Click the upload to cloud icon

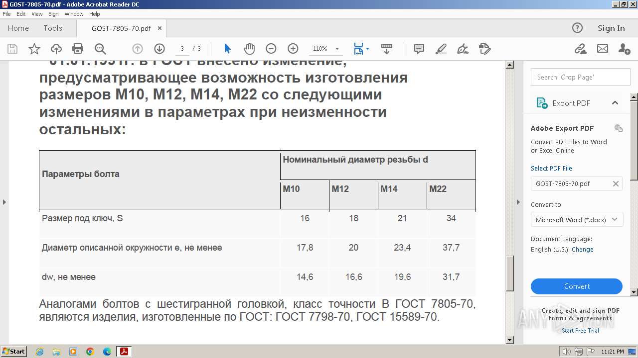(56, 49)
